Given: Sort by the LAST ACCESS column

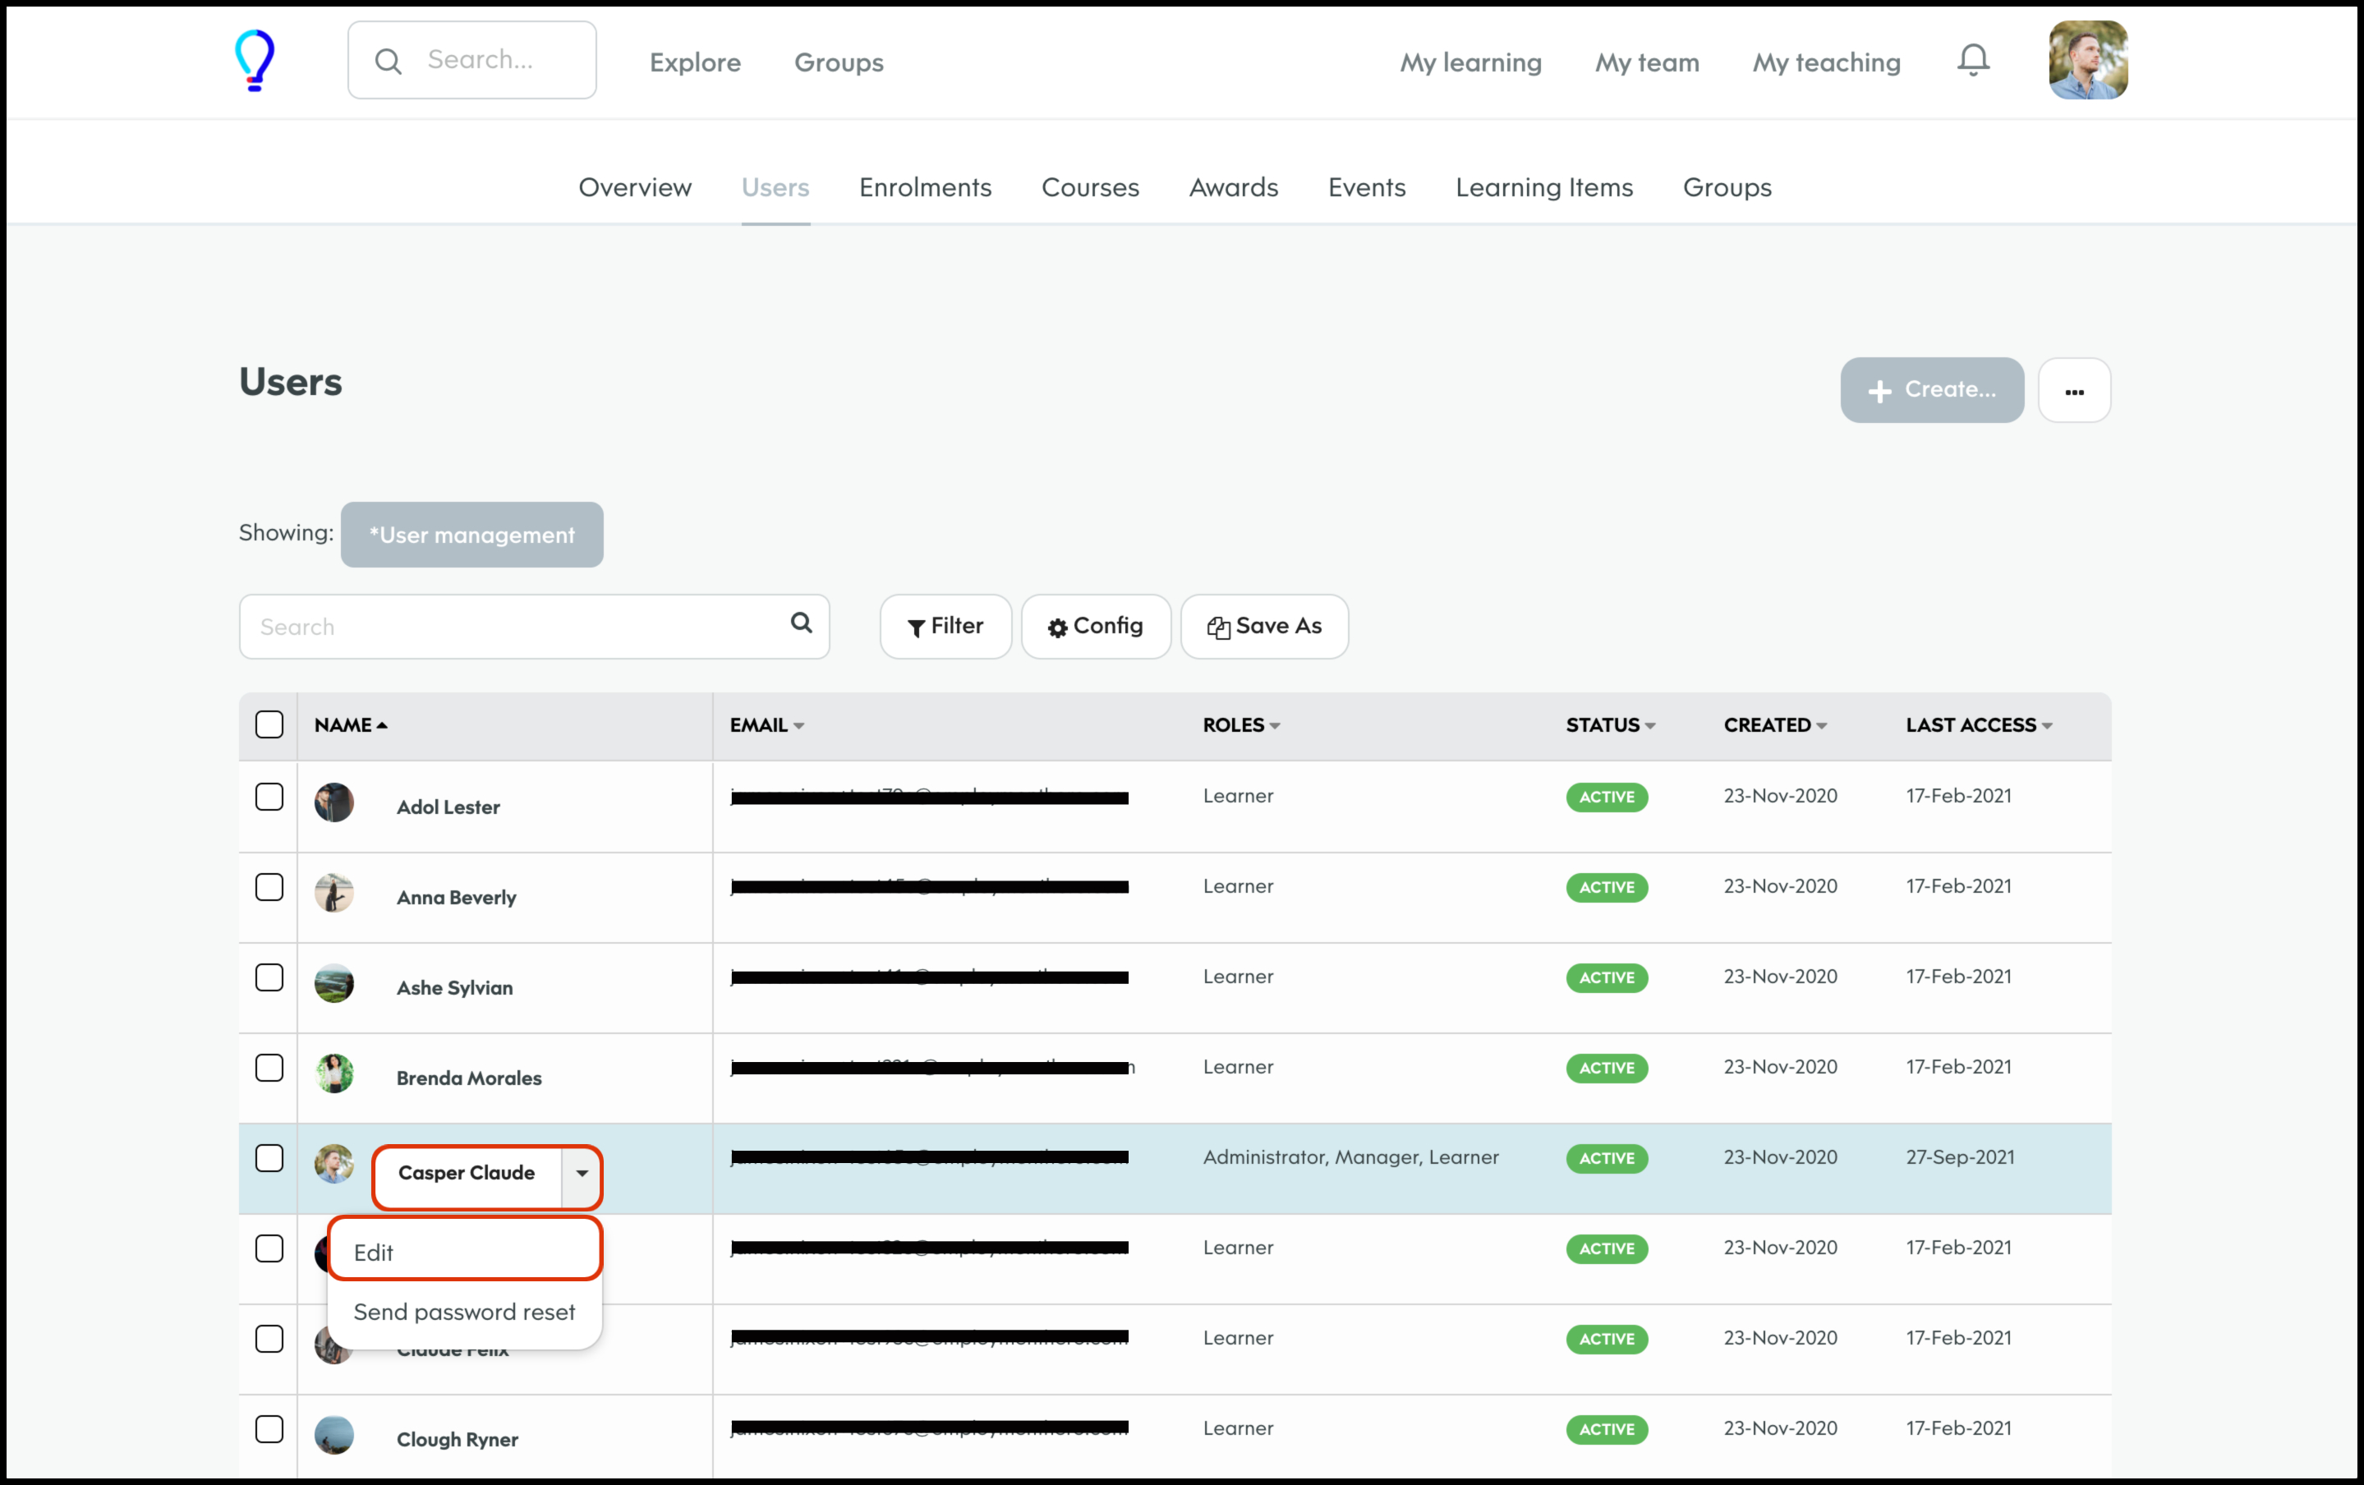Looking at the screenshot, I should (x=1978, y=725).
